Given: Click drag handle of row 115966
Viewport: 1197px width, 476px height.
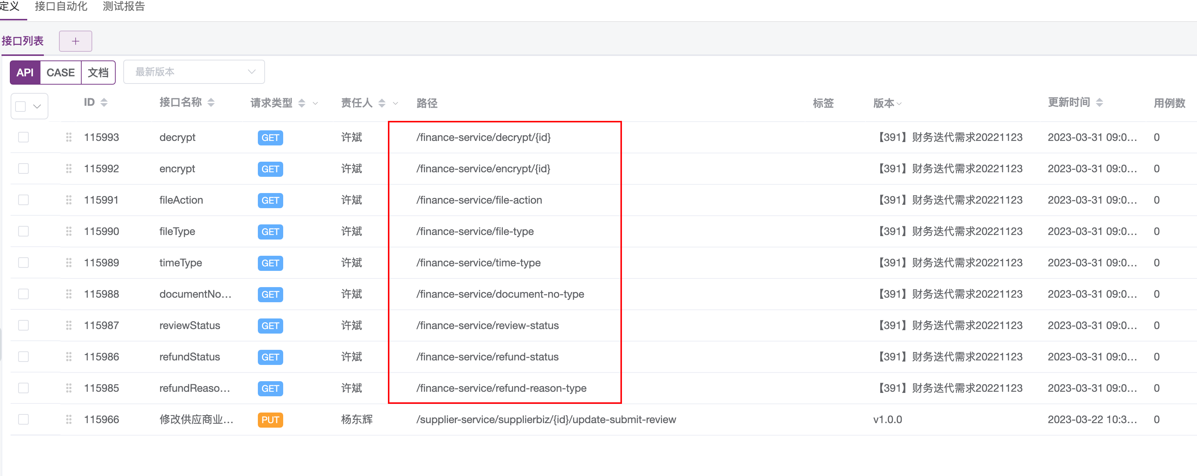Looking at the screenshot, I should 69,419.
